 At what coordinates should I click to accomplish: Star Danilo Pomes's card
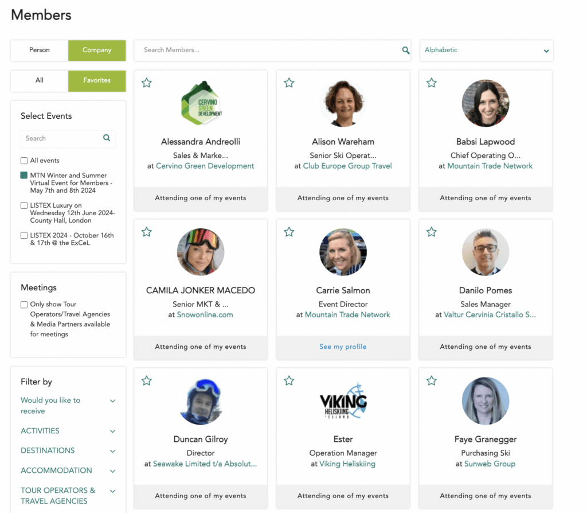point(432,232)
